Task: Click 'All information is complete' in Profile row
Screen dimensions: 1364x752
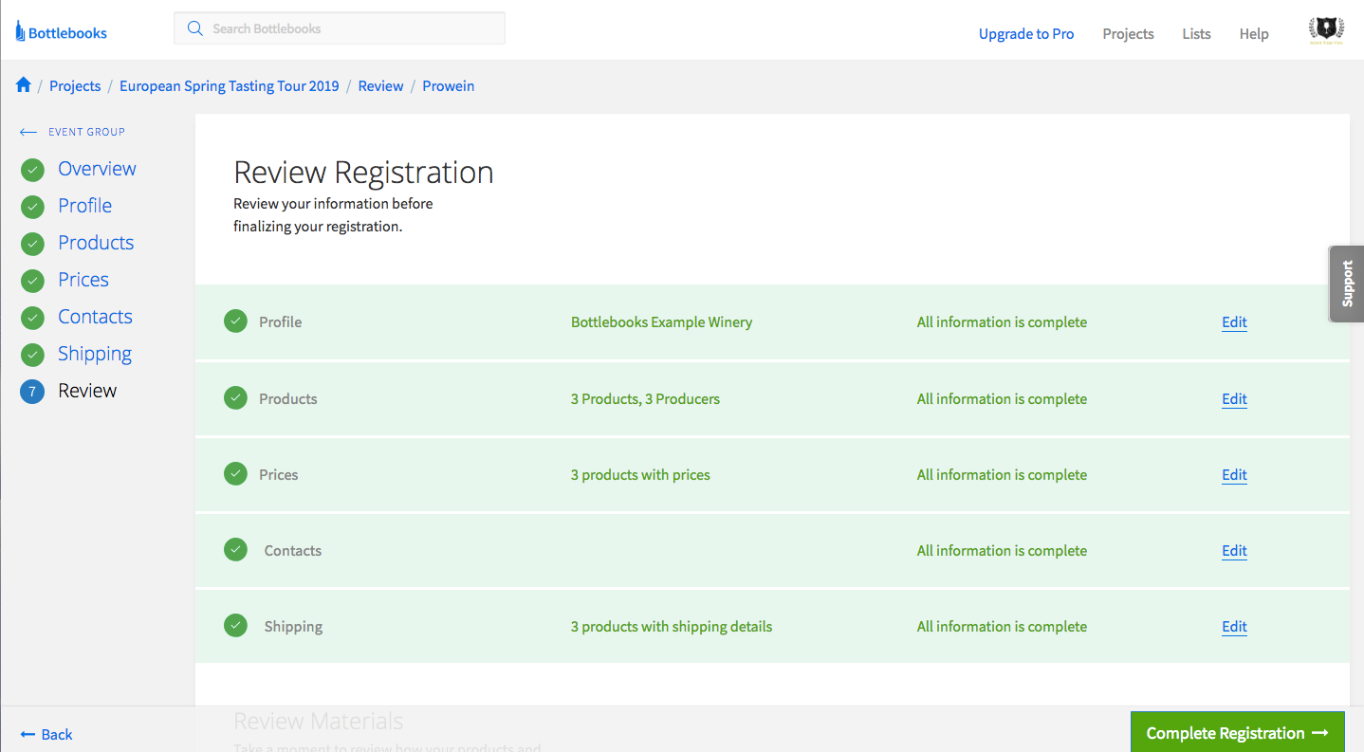Action: click(x=1002, y=322)
